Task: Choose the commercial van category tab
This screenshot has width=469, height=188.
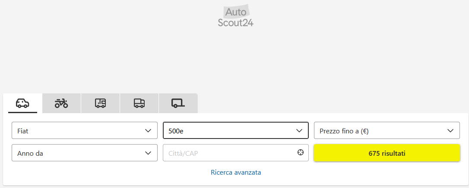Action: coord(139,103)
